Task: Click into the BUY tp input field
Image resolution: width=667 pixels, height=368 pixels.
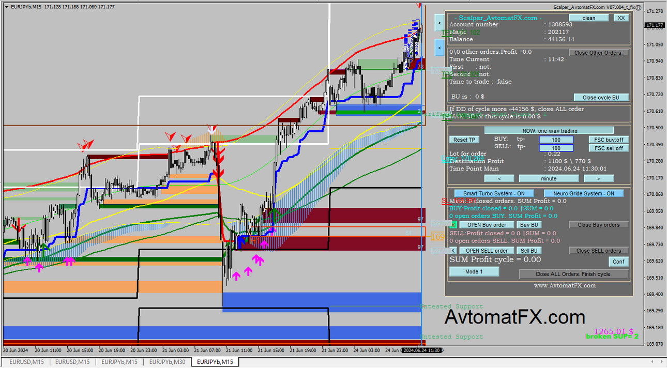Action: tap(556, 140)
